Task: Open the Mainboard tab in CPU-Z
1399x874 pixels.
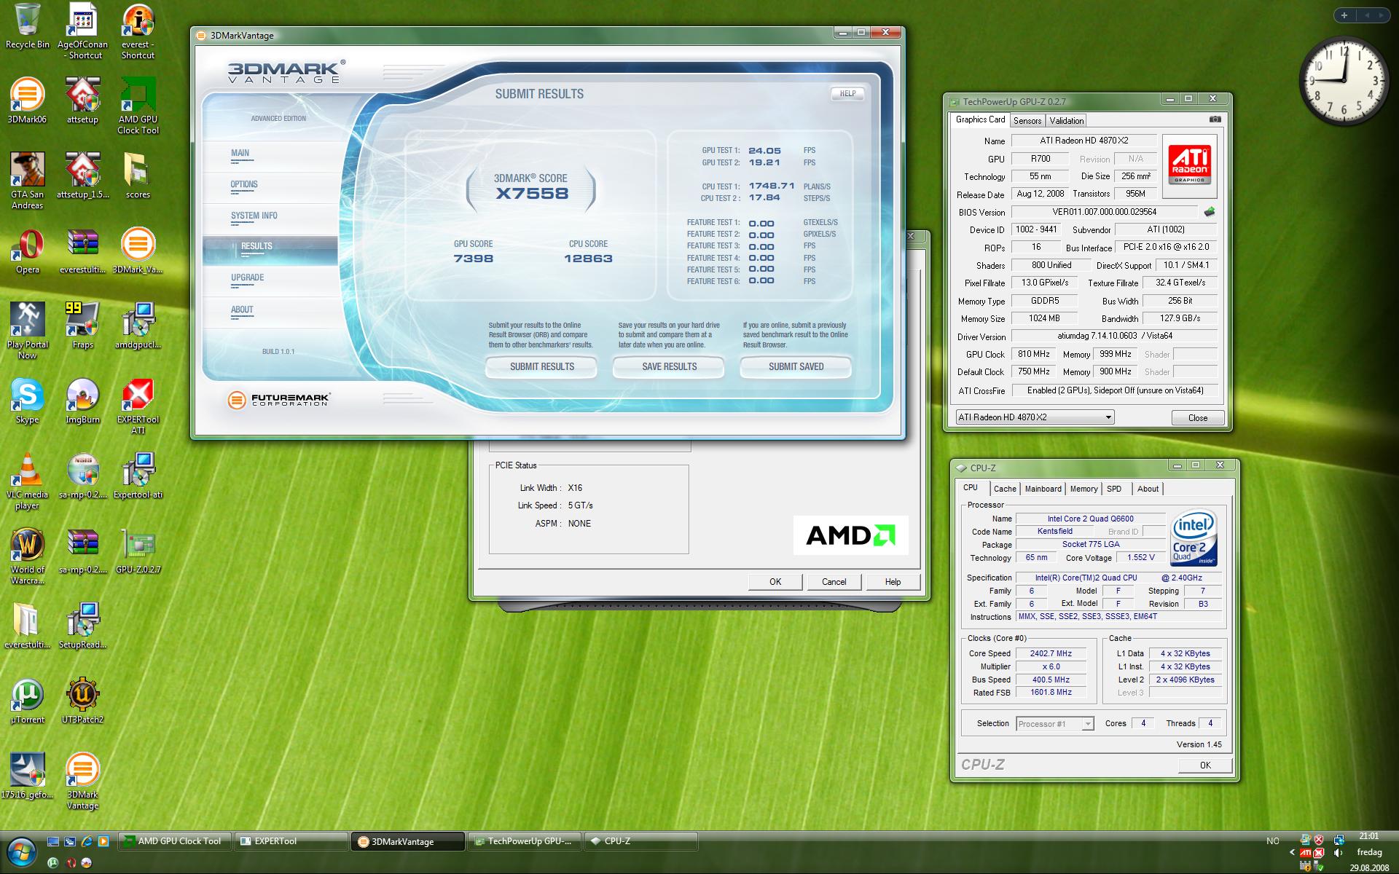Action: [x=1043, y=489]
